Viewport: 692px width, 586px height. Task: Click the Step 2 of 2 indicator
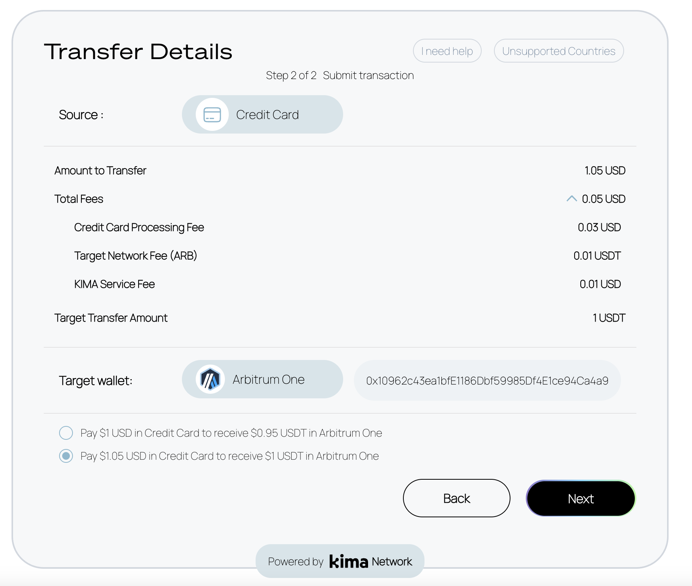point(291,75)
